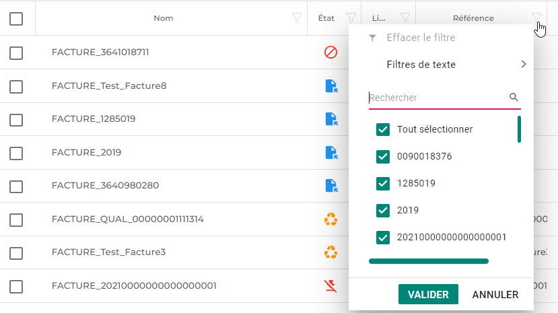This screenshot has width=558, height=313.
Task: Uncheck the Tout sélectionner checkbox
Action: click(x=383, y=129)
